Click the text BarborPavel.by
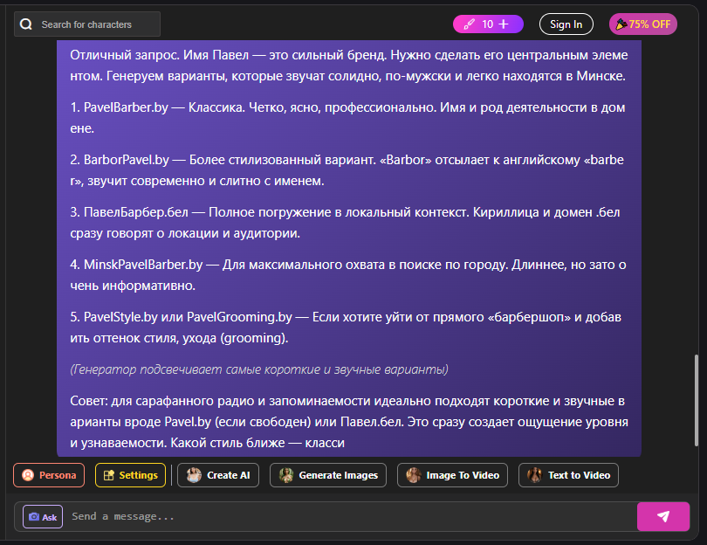The width and height of the screenshot is (707, 545). tap(127, 160)
